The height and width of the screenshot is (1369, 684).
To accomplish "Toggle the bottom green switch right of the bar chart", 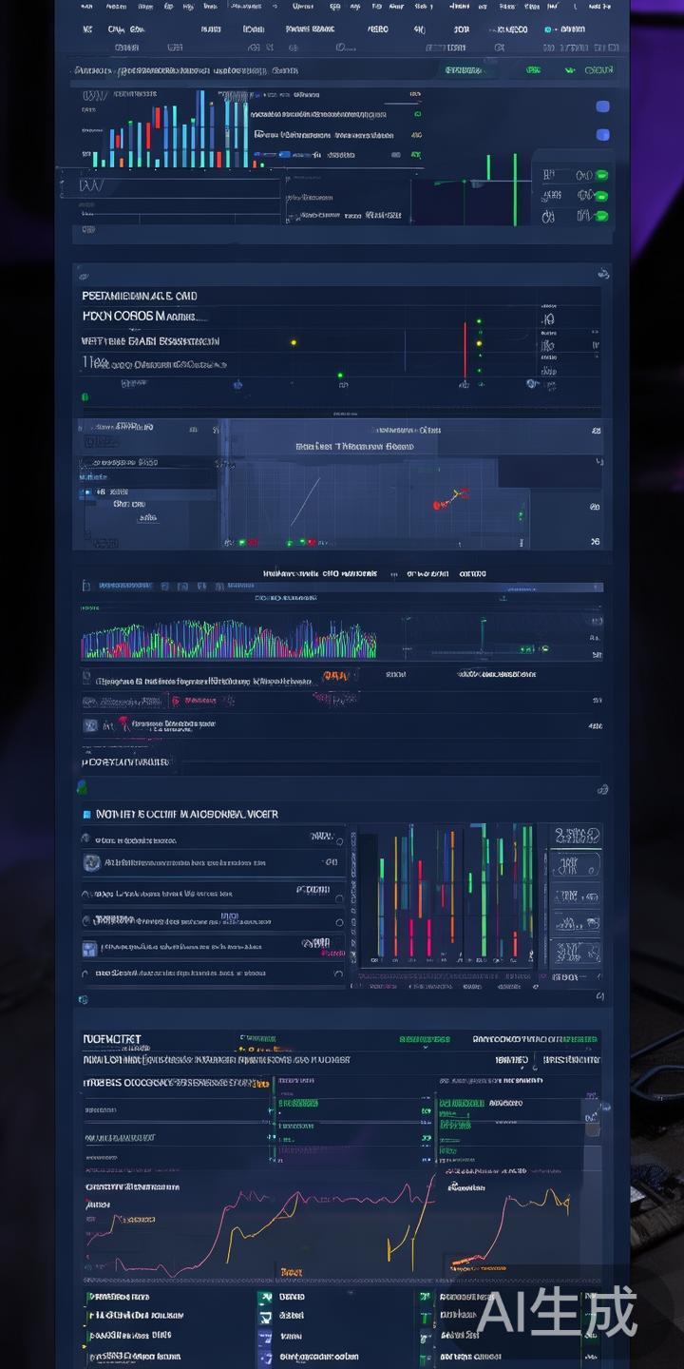I will [x=600, y=218].
